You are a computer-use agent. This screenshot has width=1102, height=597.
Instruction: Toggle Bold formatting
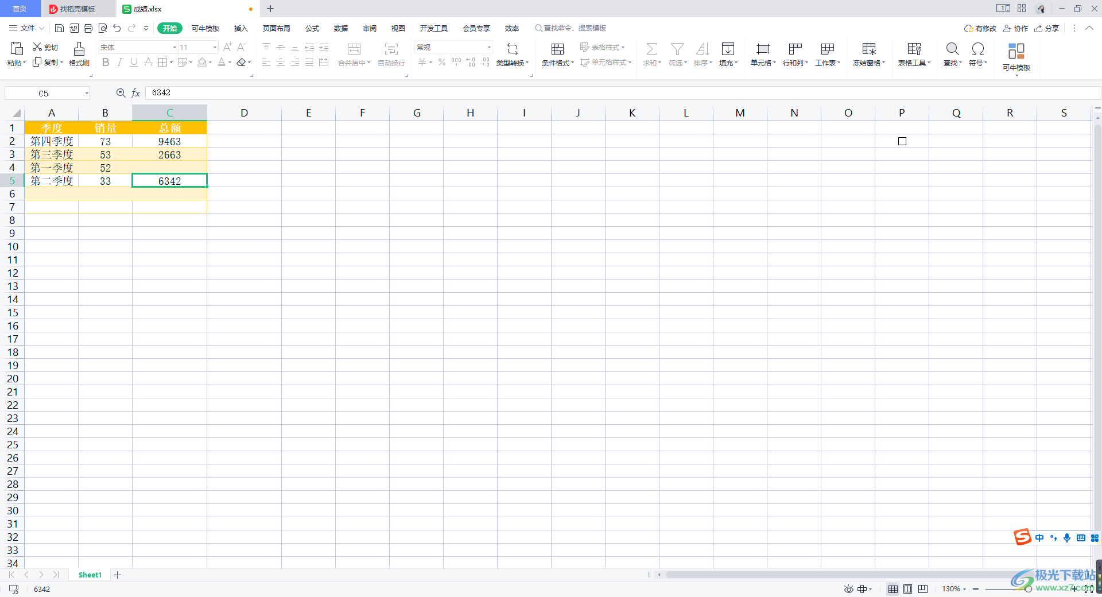[106, 62]
